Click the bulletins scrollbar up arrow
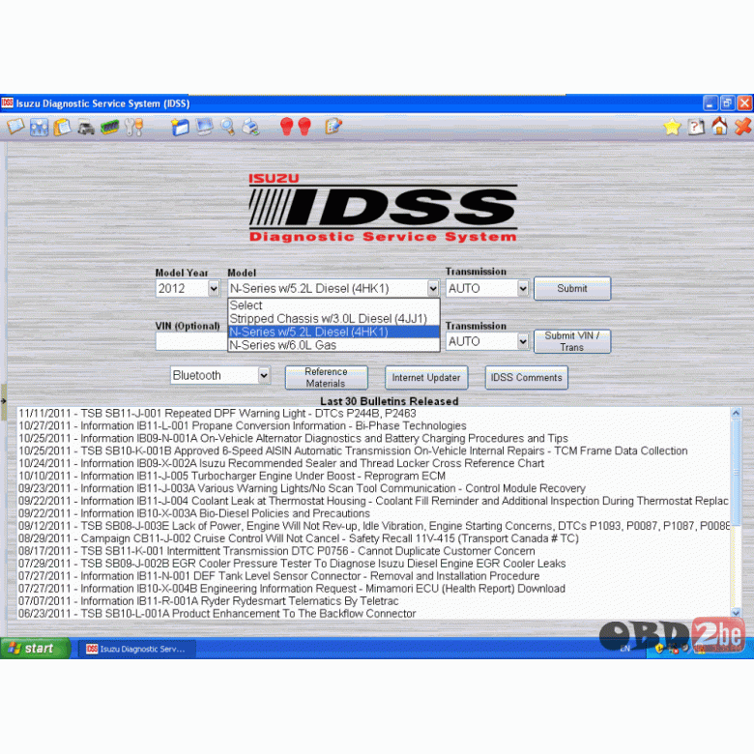754x754 pixels. click(x=736, y=413)
